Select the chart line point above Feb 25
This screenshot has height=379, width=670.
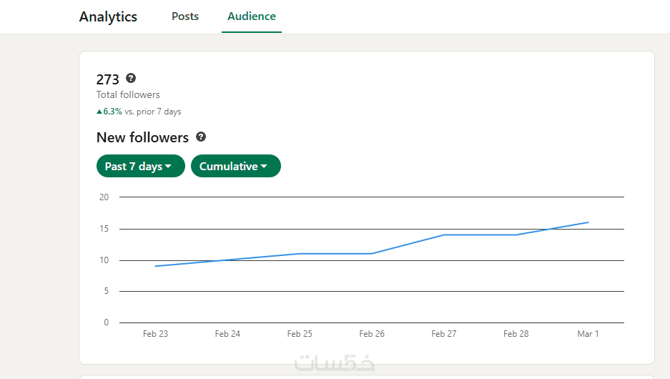click(x=300, y=254)
